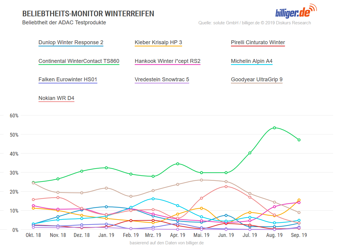
Task: Hide the Pirelli Cinturato Winter series
Action: (x=258, y=42)
